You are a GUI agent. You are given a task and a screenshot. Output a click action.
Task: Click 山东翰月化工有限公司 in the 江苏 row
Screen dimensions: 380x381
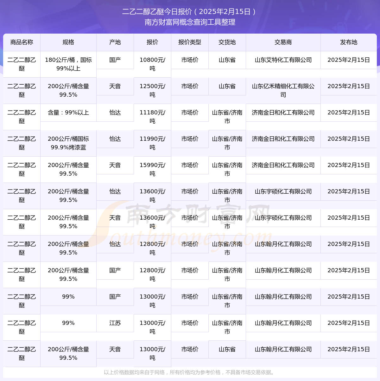[x=283, y=323]
